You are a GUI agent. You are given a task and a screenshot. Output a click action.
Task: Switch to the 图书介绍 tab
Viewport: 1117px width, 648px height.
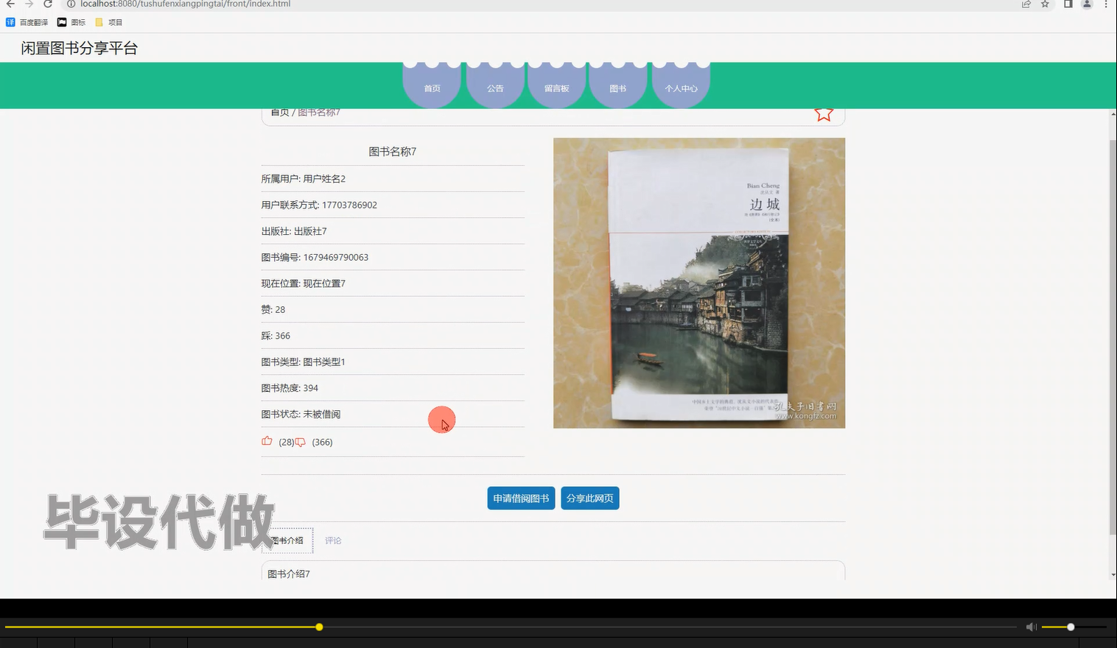(287, 540)
